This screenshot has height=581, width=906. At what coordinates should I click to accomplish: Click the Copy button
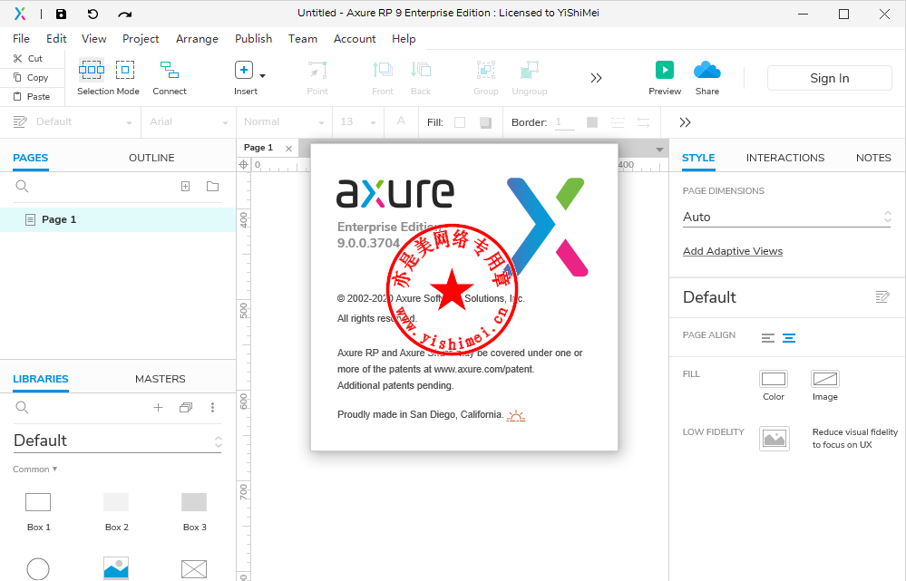[x=30, y=77]
